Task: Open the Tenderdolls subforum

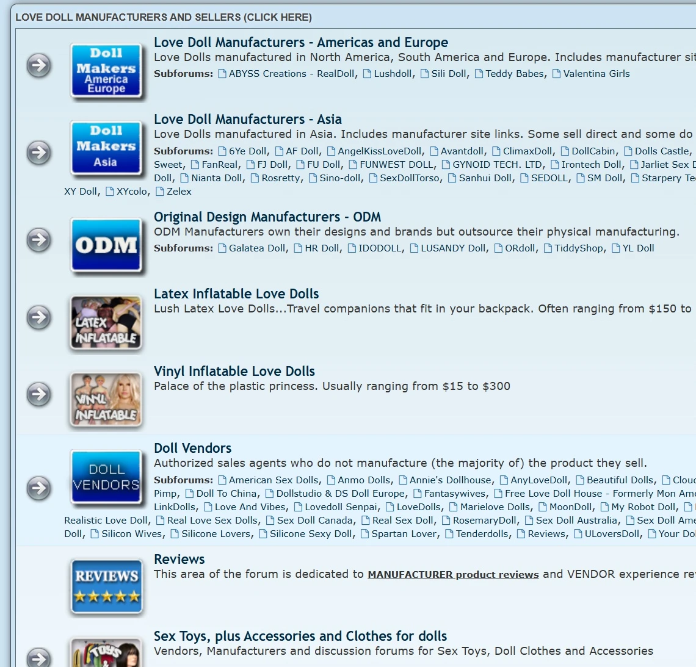Action: pos(482,533)
